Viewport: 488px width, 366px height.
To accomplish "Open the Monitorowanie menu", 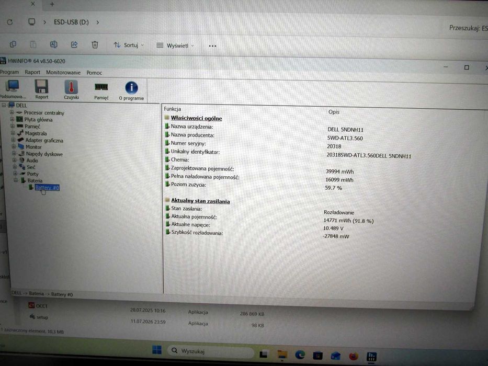I will click(x=63, y=73).
